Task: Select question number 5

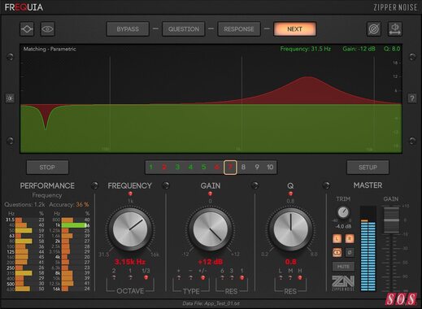Action: [204, 167]
